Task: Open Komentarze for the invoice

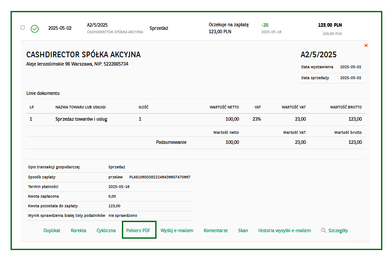Action: pyautogui.click(x=215, y=230)
